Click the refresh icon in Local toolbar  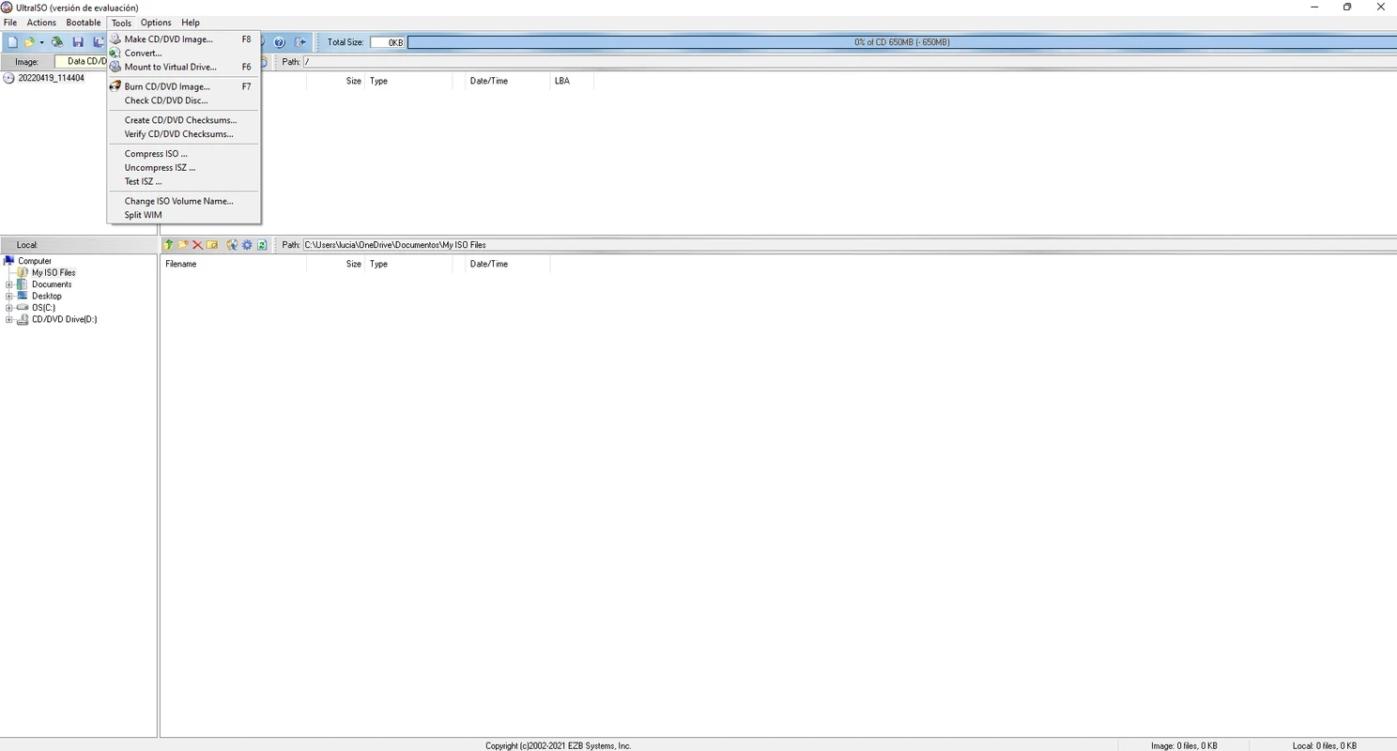[262, 245]
